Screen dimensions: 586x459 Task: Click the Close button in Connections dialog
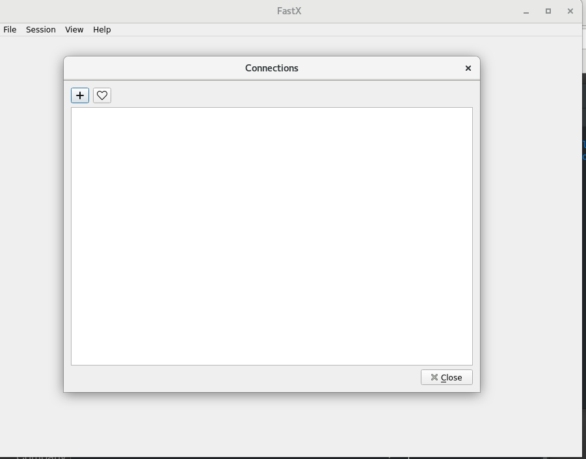click(x=447, y=377)
